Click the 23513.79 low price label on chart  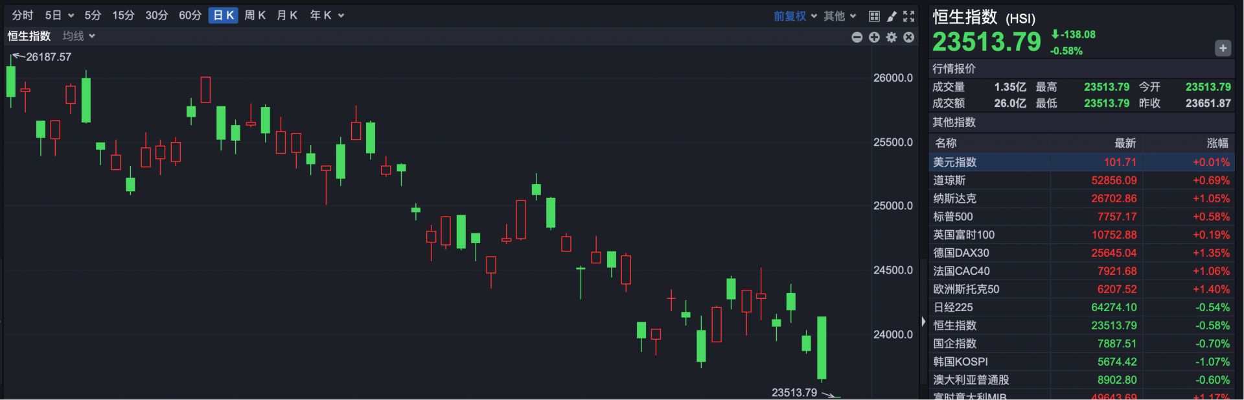794,392
